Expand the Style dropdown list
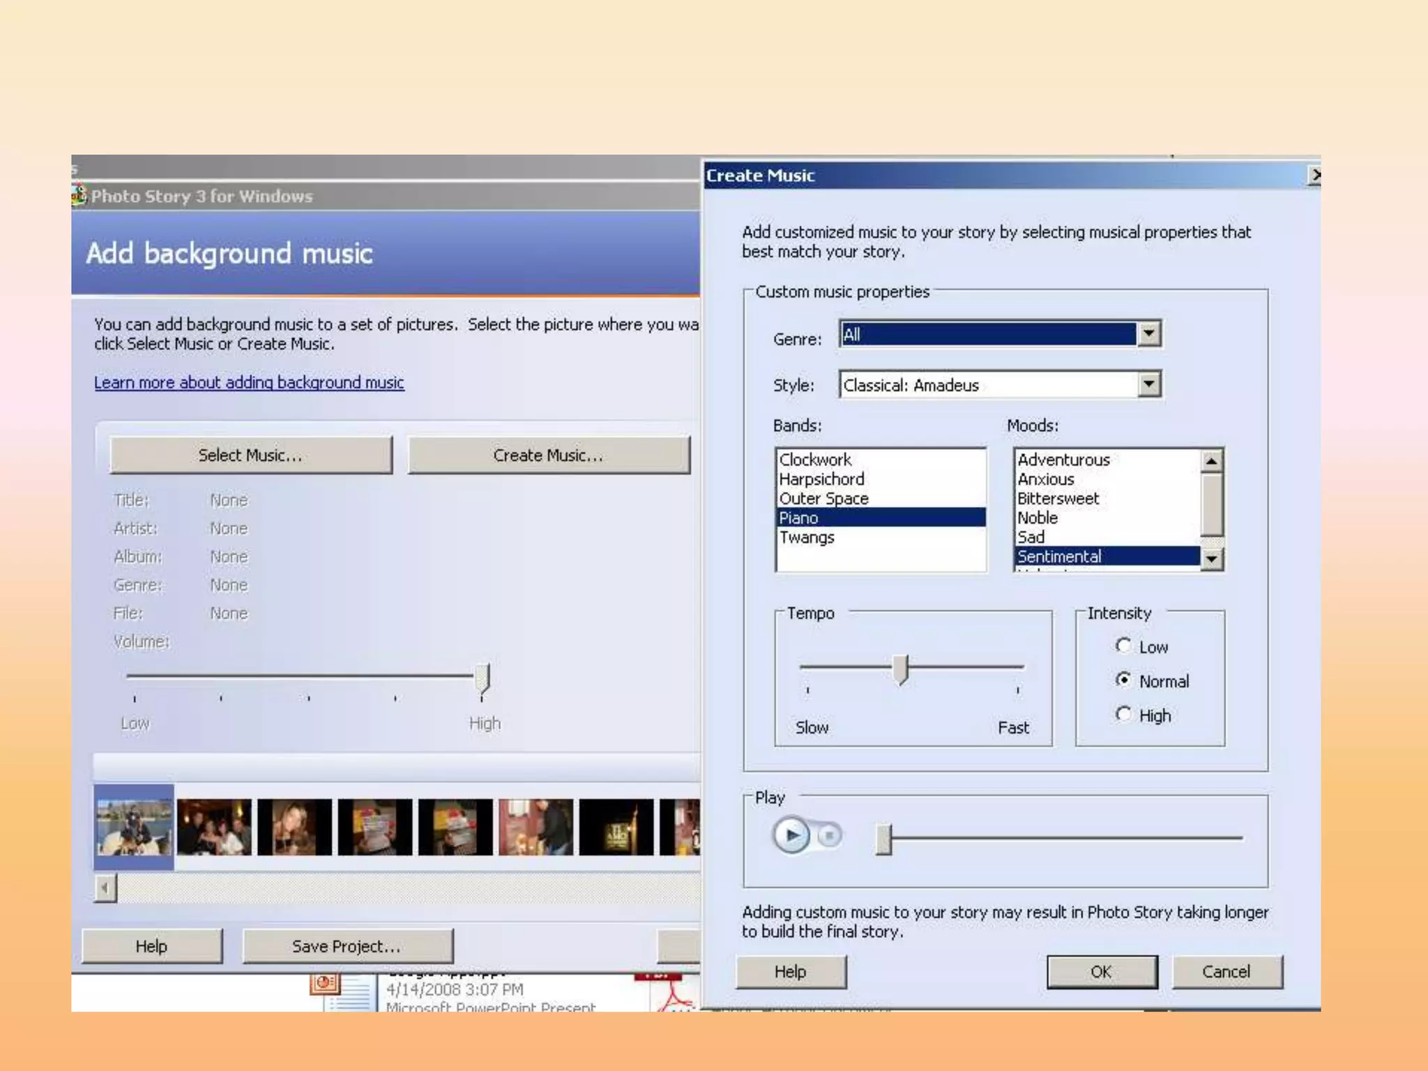Viewport: 1428px width, 1071px height. click(1149, 384)
